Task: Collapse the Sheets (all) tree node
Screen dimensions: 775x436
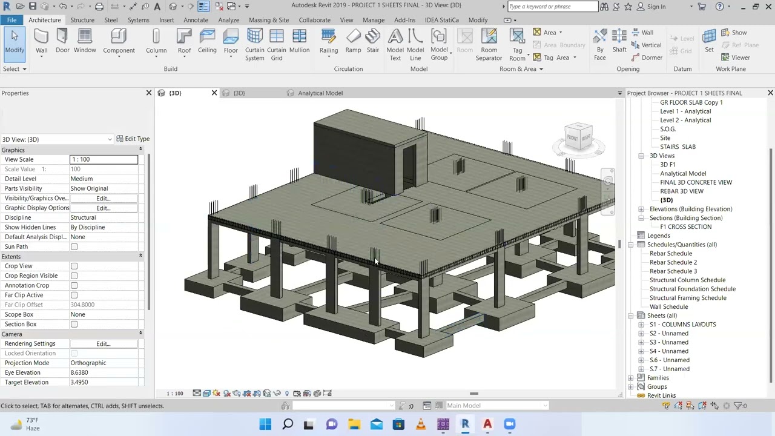Action: [x=631, y=315]
